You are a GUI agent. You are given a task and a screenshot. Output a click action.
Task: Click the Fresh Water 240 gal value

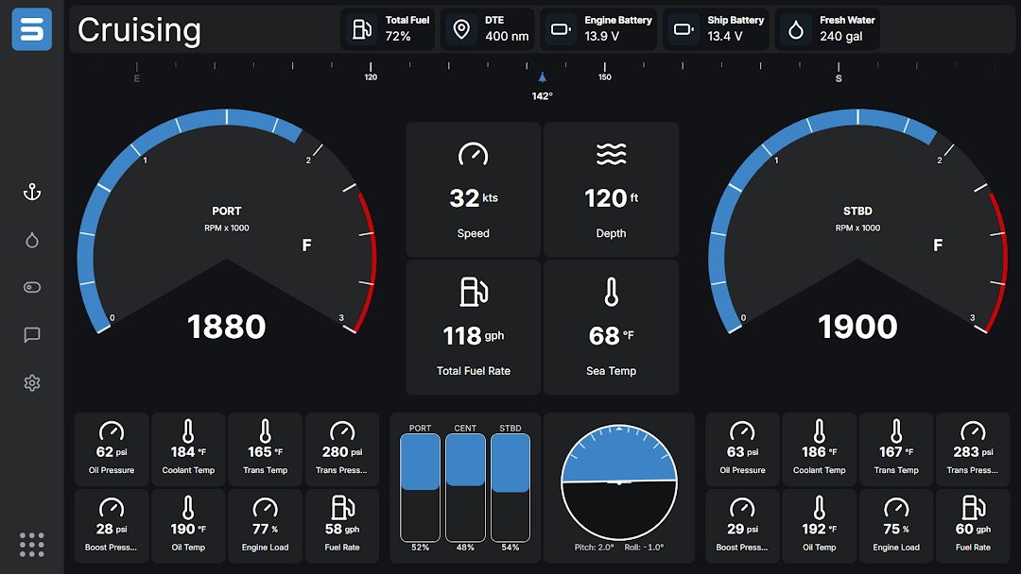pos(840,37)
